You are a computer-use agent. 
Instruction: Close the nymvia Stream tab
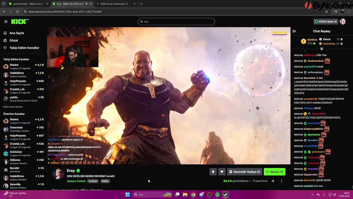point(47,4)
